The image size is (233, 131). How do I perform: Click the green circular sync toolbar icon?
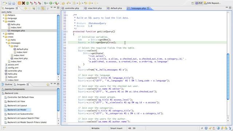coord(28,3)
